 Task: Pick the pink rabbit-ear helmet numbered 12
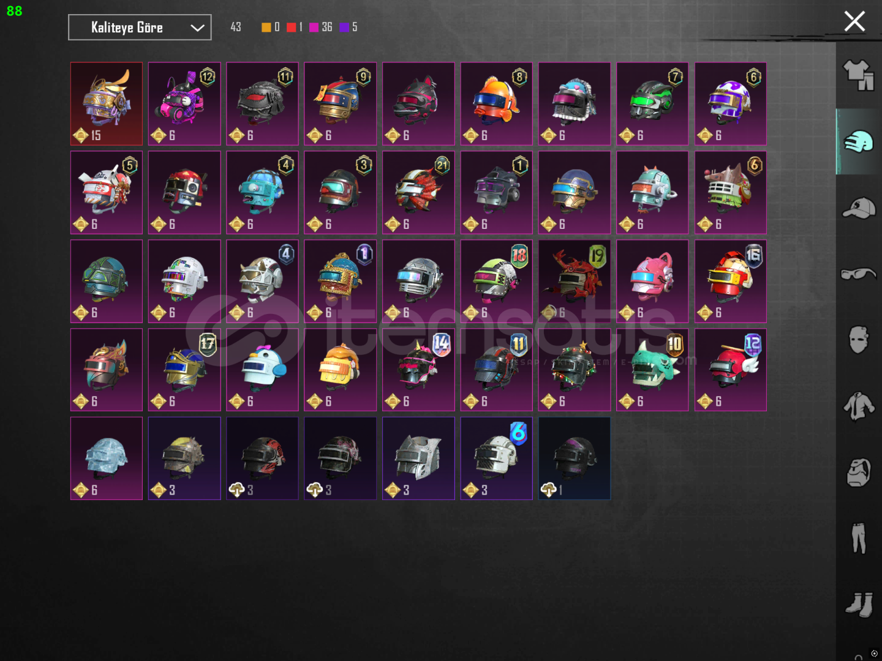point(184,103)
